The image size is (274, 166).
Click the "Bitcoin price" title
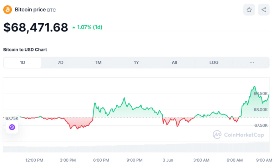tap(30, 10)
